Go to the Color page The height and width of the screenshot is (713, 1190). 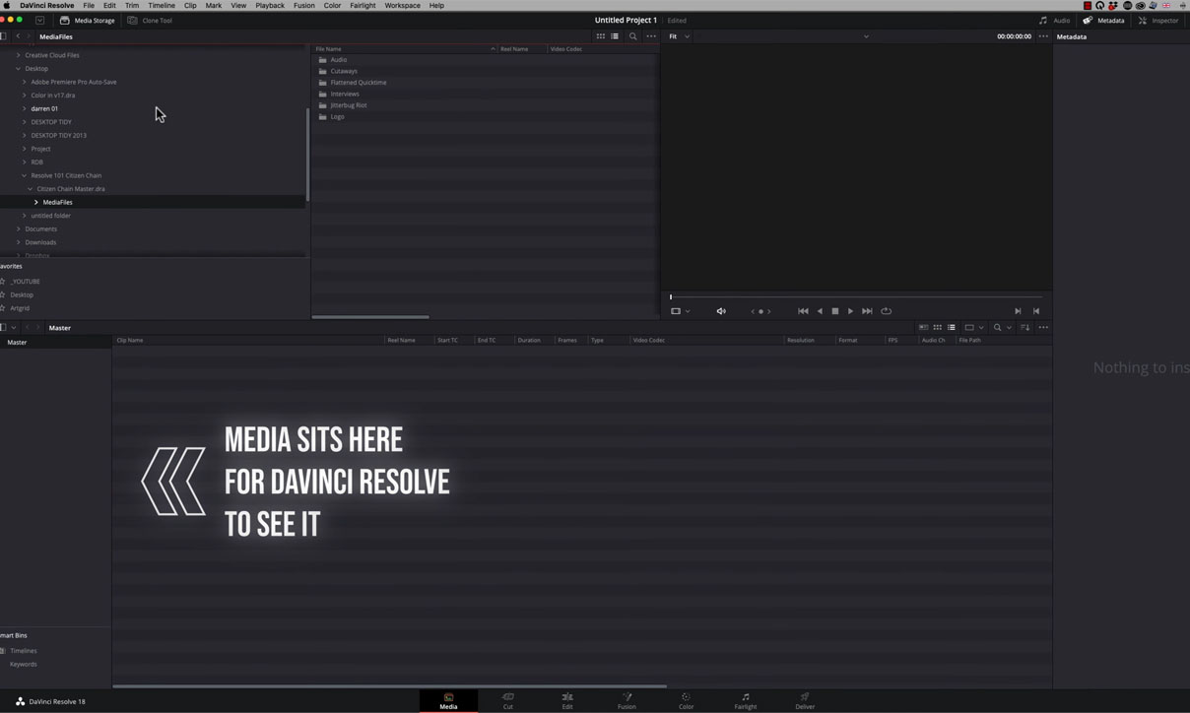686,700
